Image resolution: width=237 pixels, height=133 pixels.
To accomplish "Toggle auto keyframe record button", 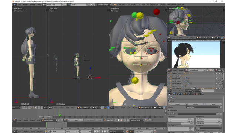I will [x=127, y=132].
